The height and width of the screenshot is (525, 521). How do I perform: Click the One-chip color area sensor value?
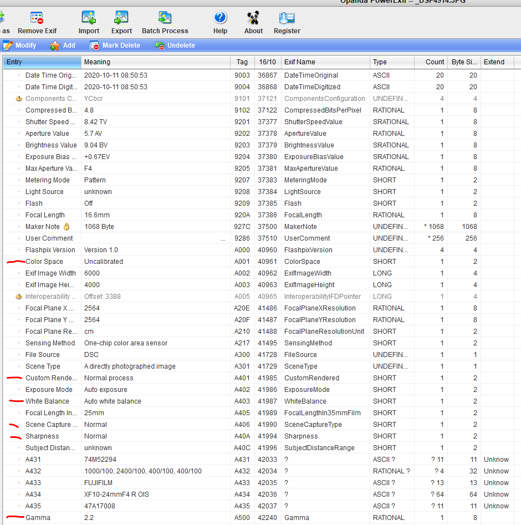pos(126,343)
